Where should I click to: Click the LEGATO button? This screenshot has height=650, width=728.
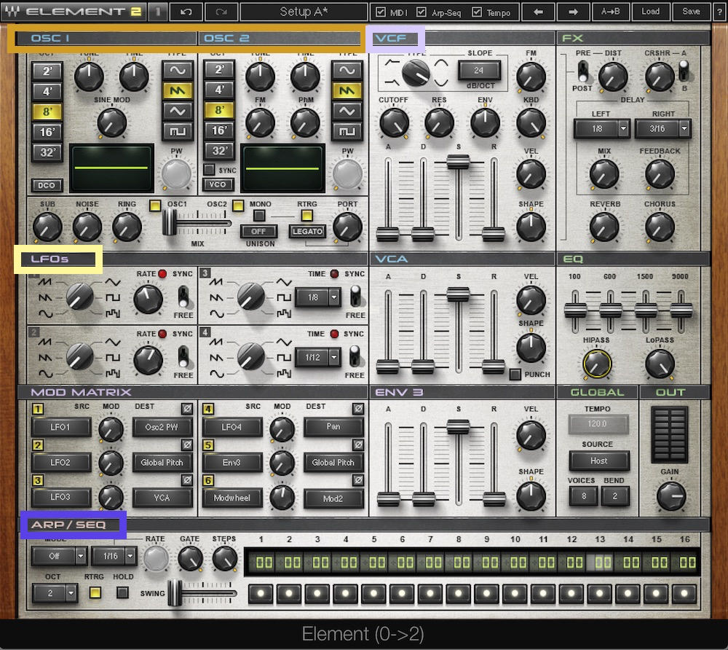(307, 231)
